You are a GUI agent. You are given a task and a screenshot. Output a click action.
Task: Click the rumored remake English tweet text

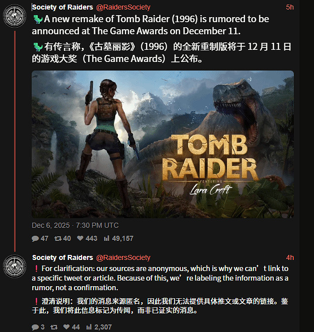tap(150, 25)
